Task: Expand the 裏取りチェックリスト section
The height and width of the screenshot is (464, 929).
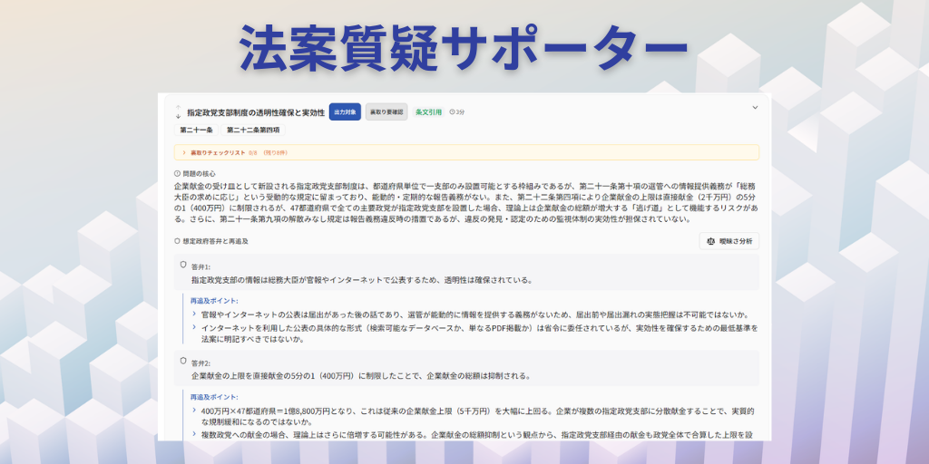Action: (183, 152)
